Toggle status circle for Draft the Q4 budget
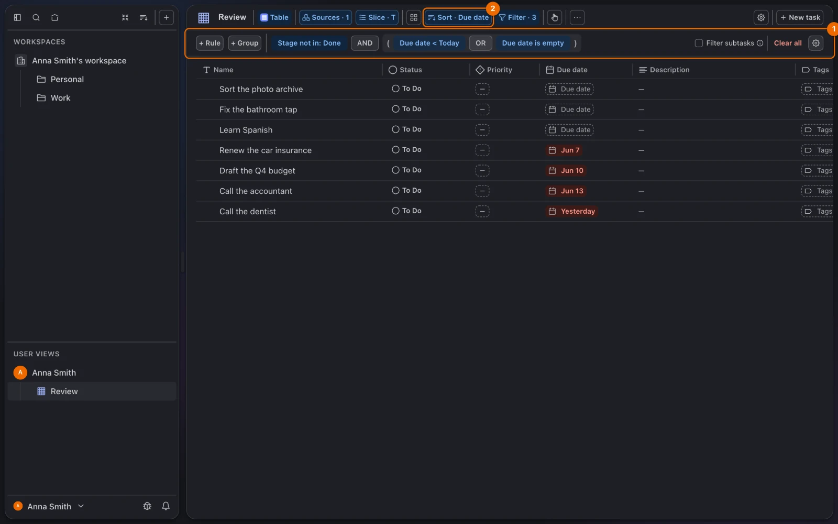 pyautogui.click(x=395, y=170)
